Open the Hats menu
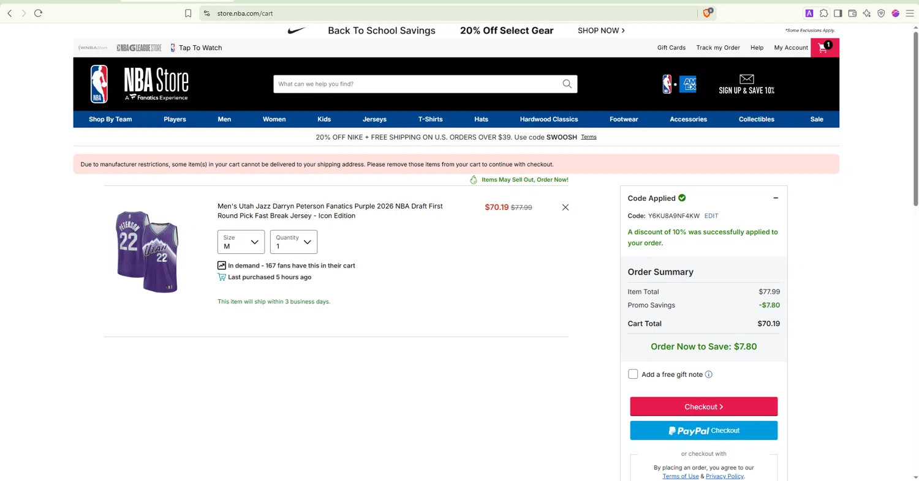The height and width of the screenshot is (481, 919). [481, 119]
